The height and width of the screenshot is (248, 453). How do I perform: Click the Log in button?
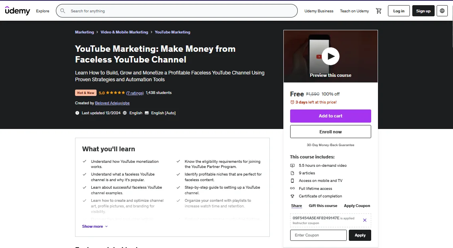point(399,11)
